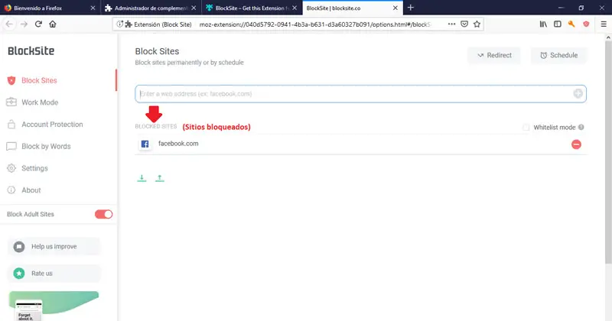Enable the Whitelist mode checkbox
The width and height of the screenshot is (612, 321).
(x=526, y=127)
